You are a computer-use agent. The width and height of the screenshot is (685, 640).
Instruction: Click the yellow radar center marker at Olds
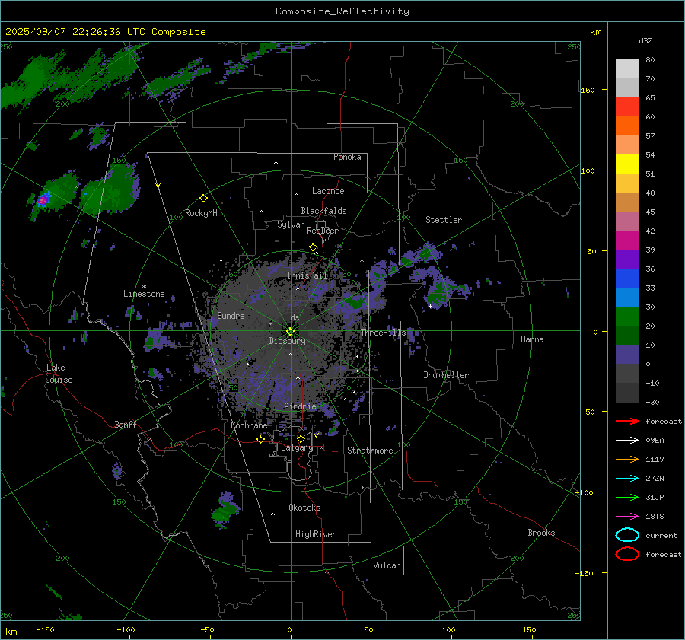pos(290,332)
